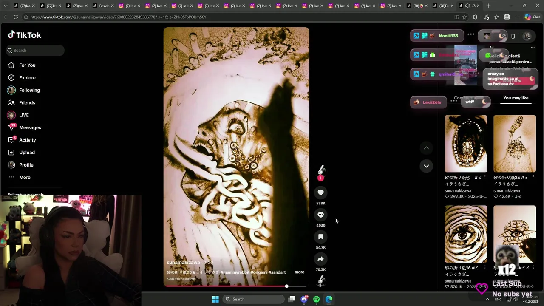Open your Profile page

tap(26, 165)
